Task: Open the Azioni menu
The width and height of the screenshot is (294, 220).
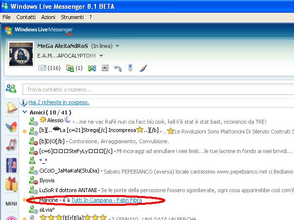Action: pyautogui.click(x=48, y=17)
